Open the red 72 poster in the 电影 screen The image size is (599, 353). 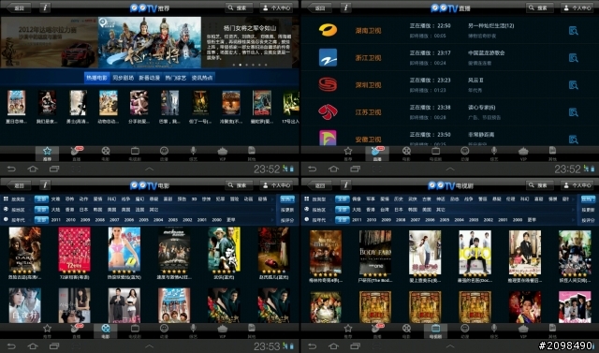tap(75, 249)
